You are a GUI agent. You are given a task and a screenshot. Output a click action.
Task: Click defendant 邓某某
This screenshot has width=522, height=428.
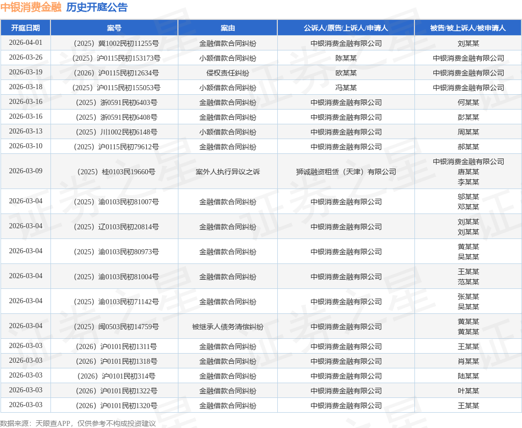tap(468, 207)
